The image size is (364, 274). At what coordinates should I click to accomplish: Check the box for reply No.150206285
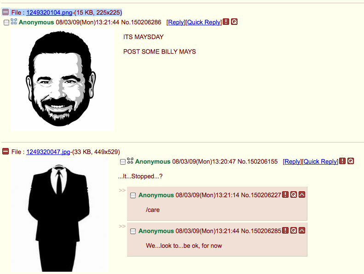(133, 231)
